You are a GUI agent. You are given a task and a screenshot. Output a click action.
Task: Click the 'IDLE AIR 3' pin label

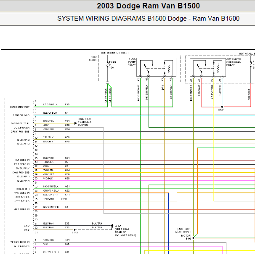pyautogui.click(x=23, y=144)
